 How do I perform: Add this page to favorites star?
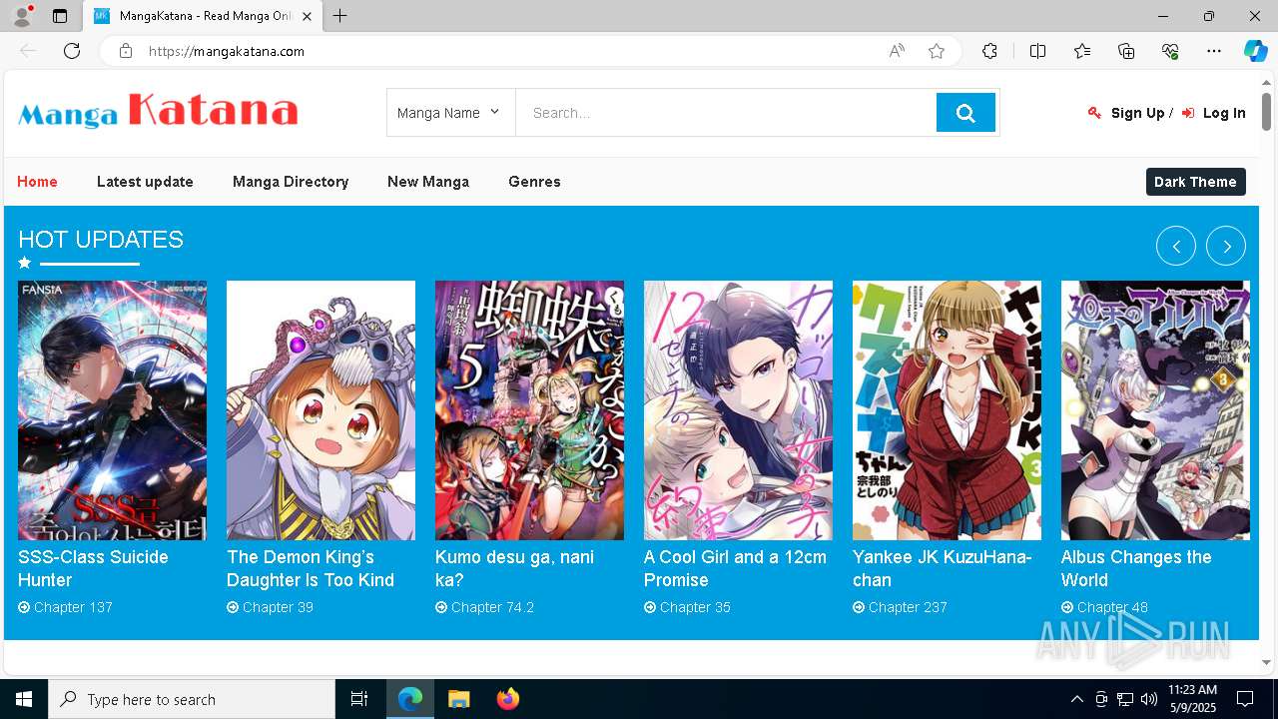[937, 51]
